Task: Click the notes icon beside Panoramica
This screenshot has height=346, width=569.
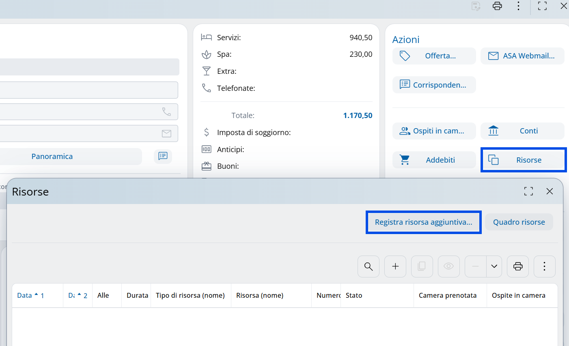Action: (163, 156)
